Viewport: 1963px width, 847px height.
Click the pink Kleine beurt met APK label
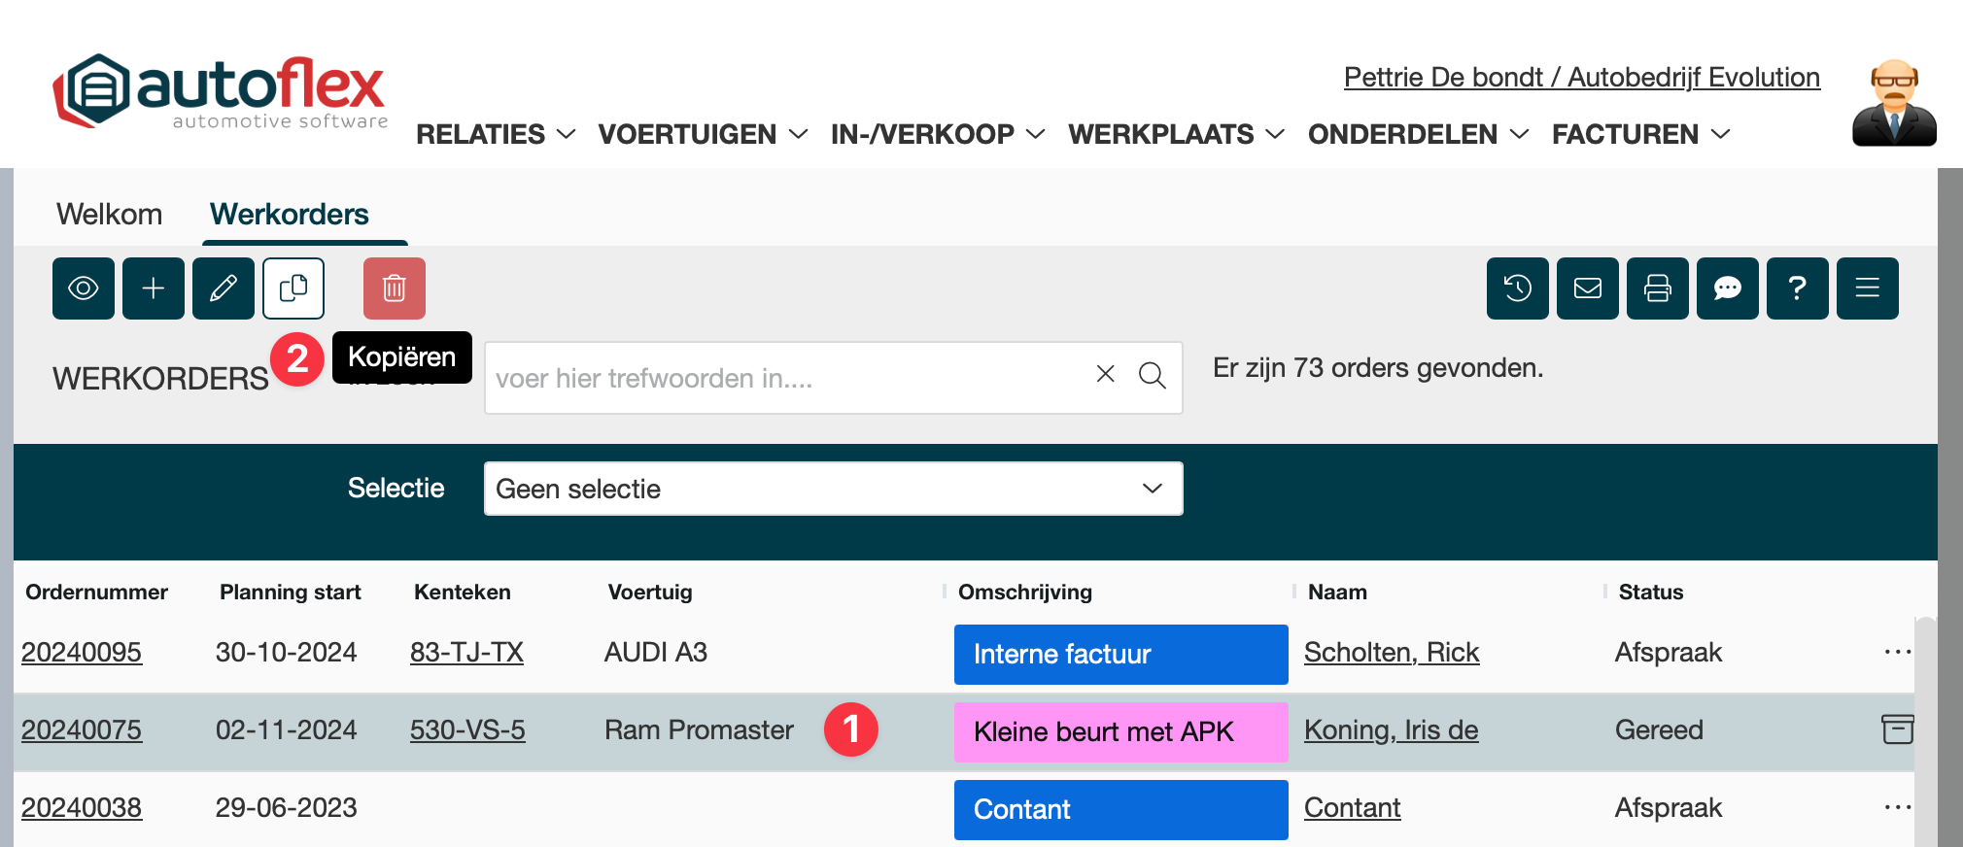coord(1120,731)
